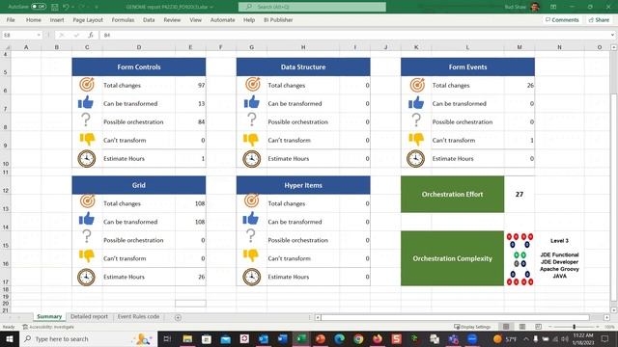
Task: Open the BI Publisher ribbon tab
Action: point(278,19)
